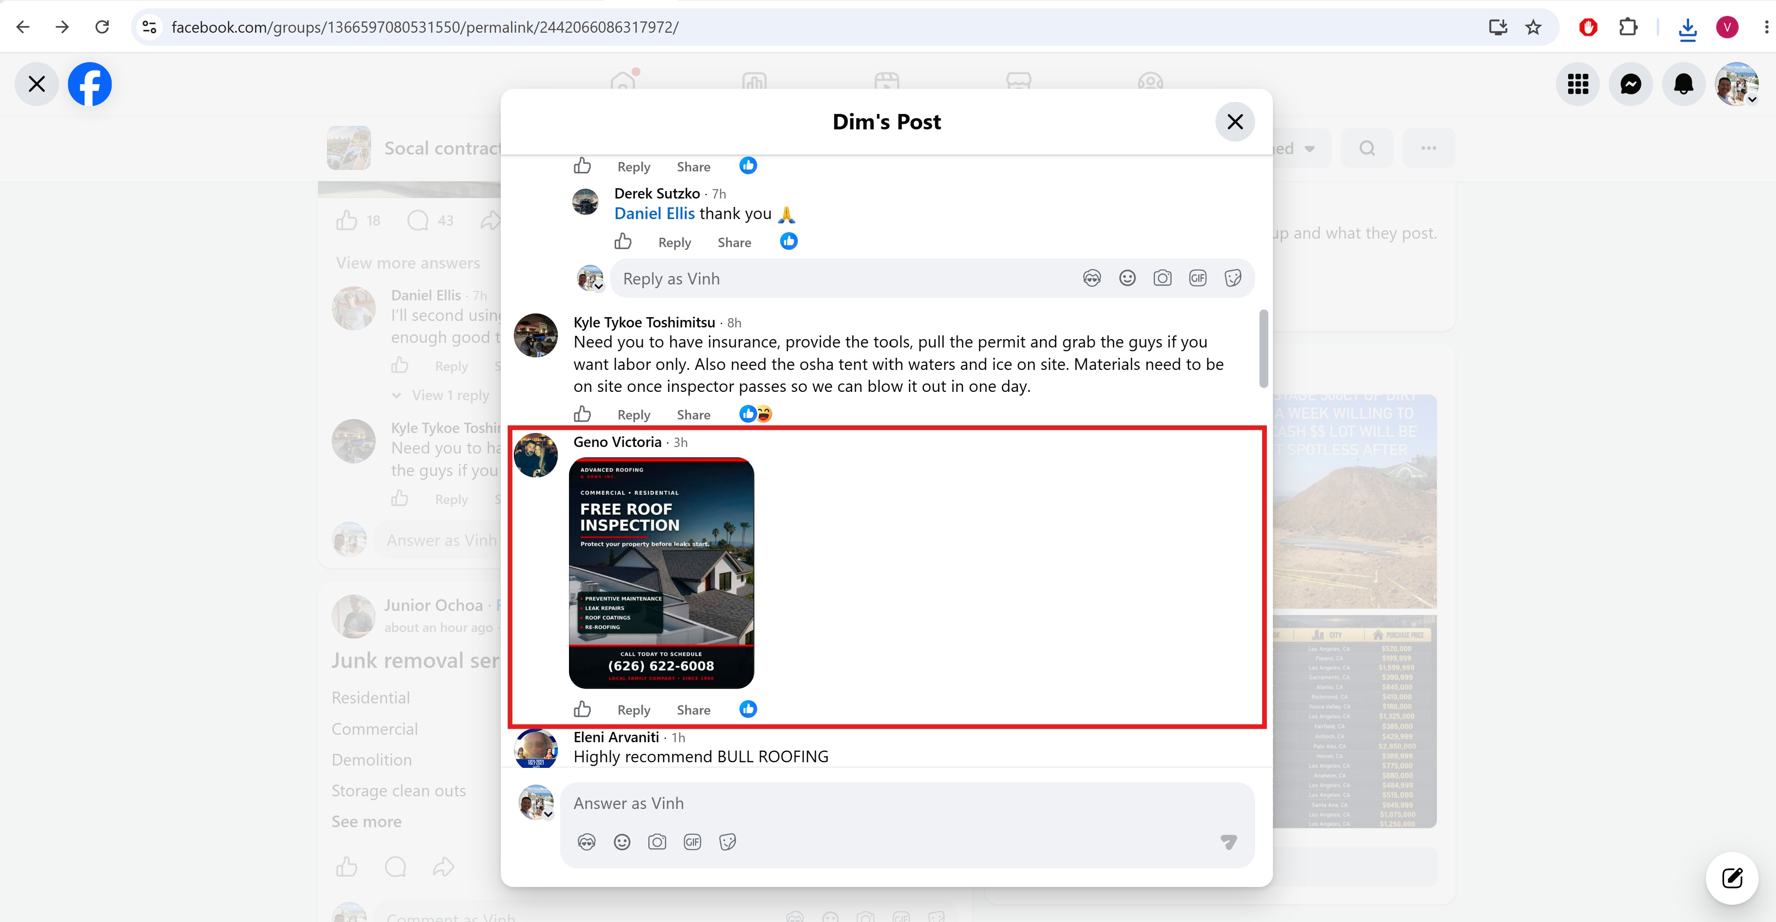Open emoji picker in Answer as Vinh box
The image size is (1776, 922).
pyautogui.click(x=622, y=842)
